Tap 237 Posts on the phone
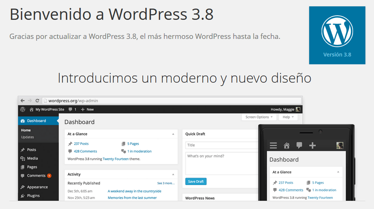 click(286, 183)
